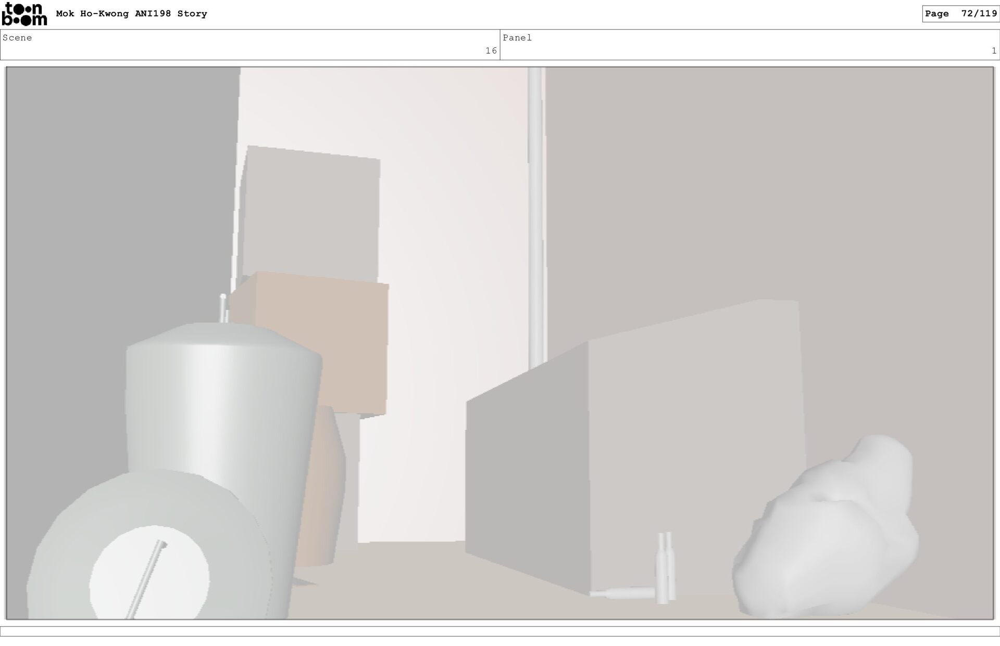Click the small pin atop the cylinder

click(223, 308)
